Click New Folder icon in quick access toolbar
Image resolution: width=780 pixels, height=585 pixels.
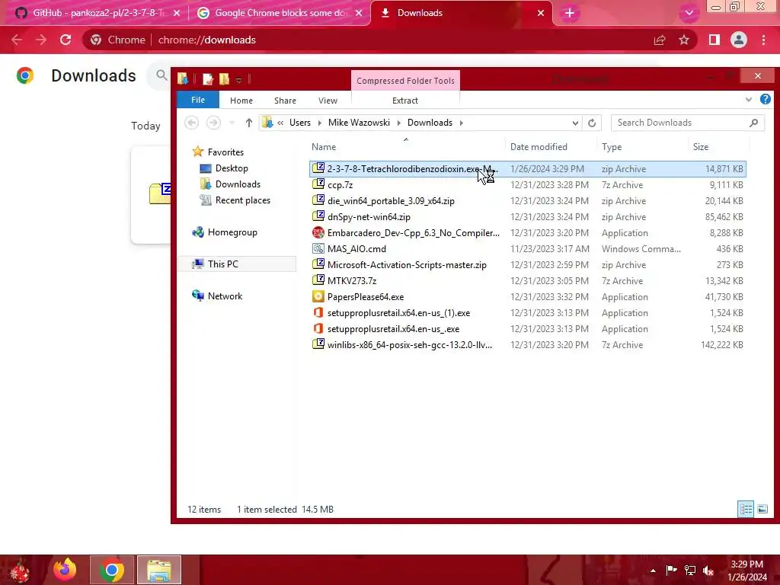click(225, 79)
